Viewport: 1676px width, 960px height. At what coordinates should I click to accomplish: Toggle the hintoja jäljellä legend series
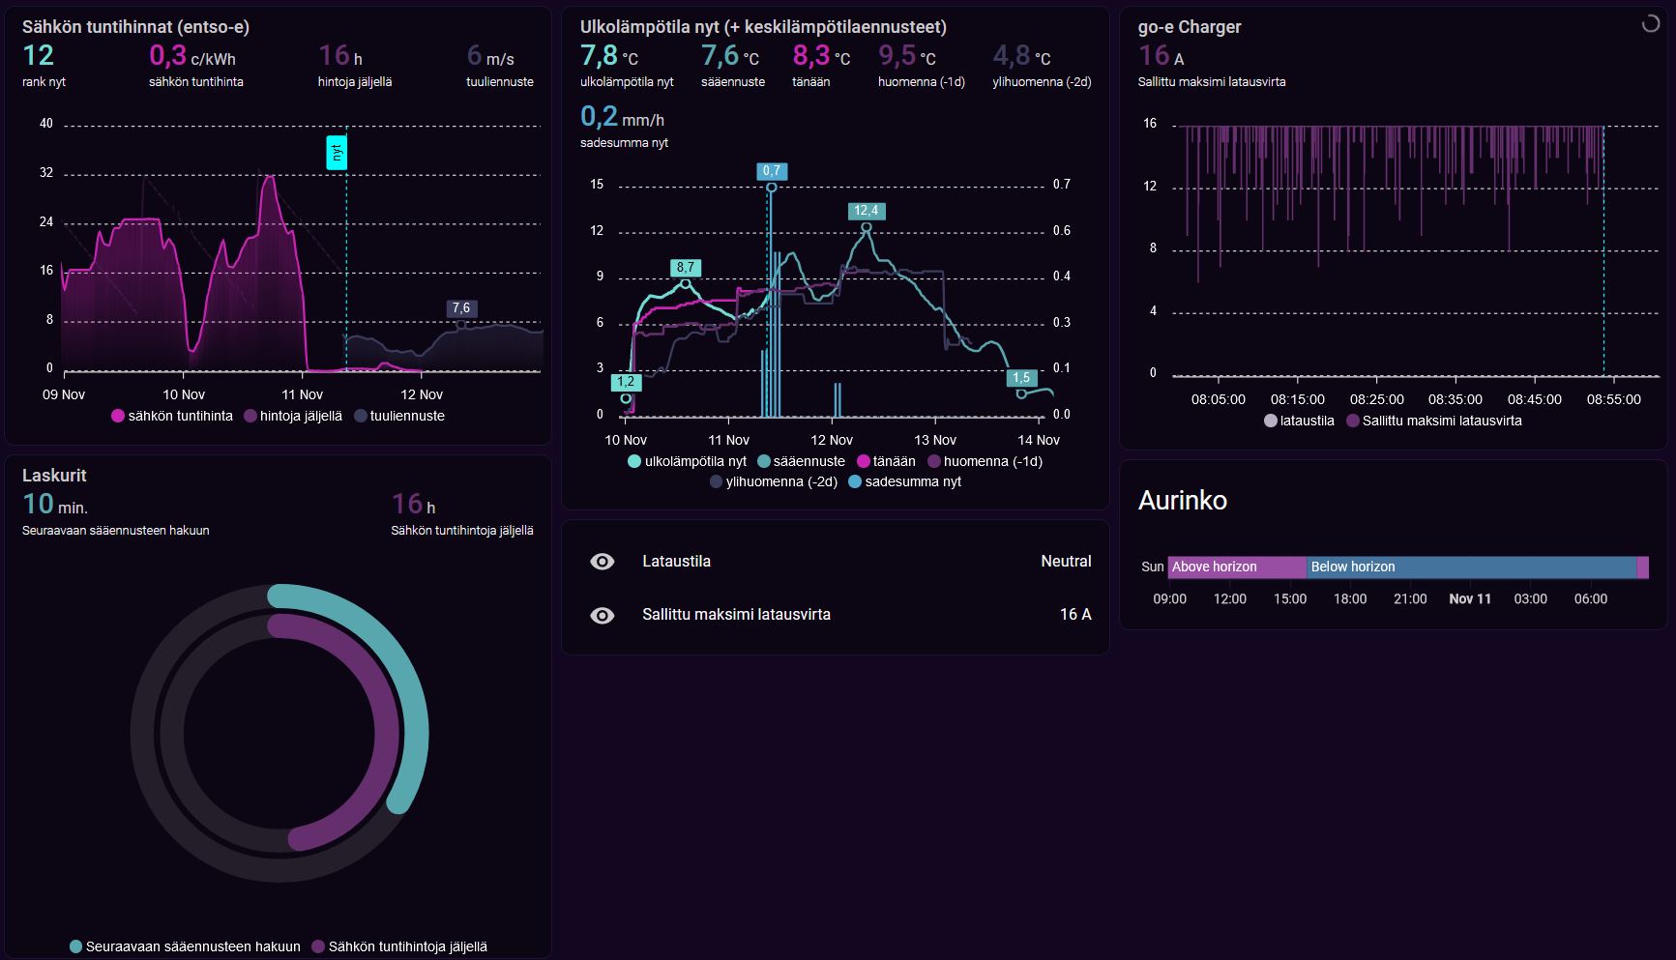click(x=293, y=416)
